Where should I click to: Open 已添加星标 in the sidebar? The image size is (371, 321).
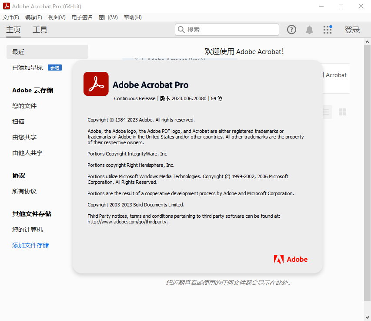tap(27, 68)
